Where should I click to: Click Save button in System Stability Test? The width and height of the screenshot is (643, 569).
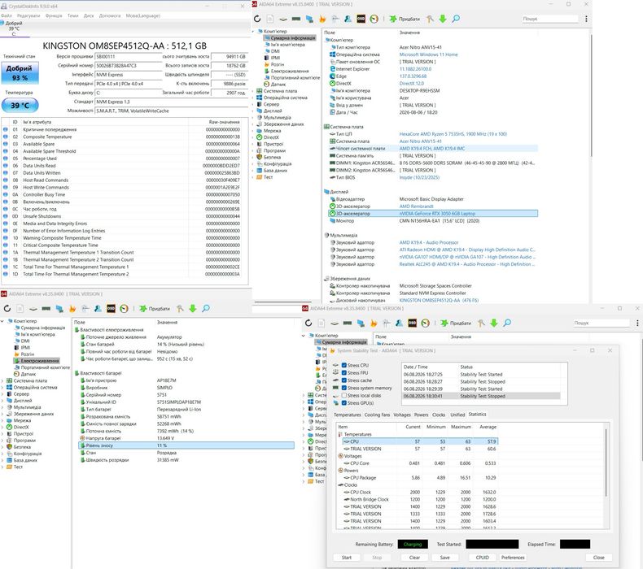tap(445, 558)
